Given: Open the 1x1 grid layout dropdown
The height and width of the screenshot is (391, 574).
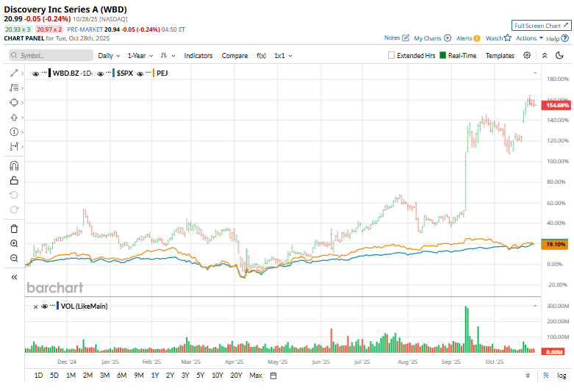Looking at the screenshot, I should 283,56.
